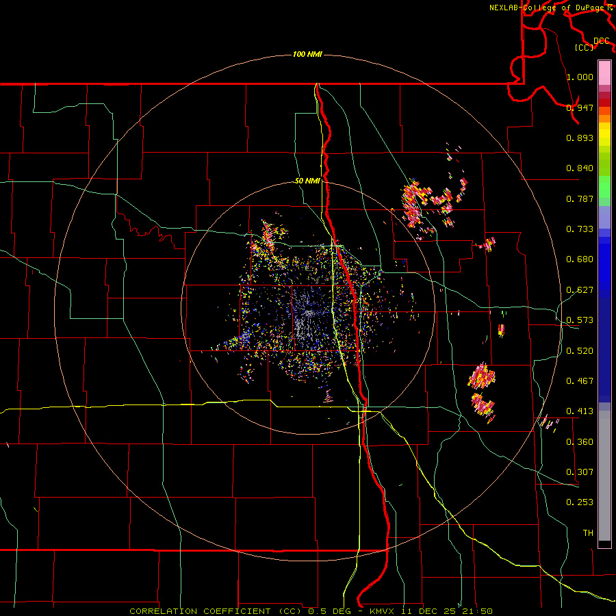The width and height of the screenshot is (616, 616).
Task: Click the 0.360 scale value
Action: point(580,442)
